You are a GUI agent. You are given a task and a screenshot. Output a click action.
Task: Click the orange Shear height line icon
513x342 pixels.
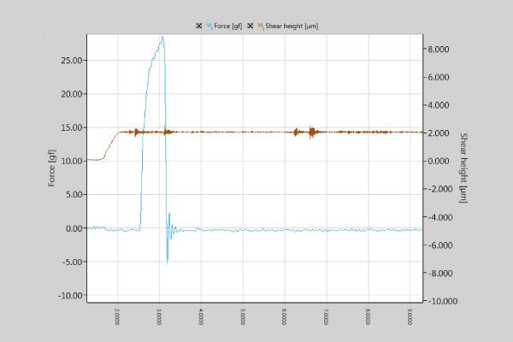[x=261, y=26]
